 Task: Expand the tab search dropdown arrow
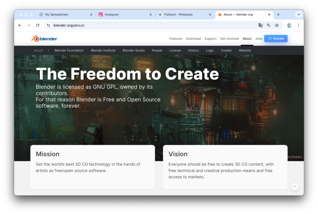(298, 15)
